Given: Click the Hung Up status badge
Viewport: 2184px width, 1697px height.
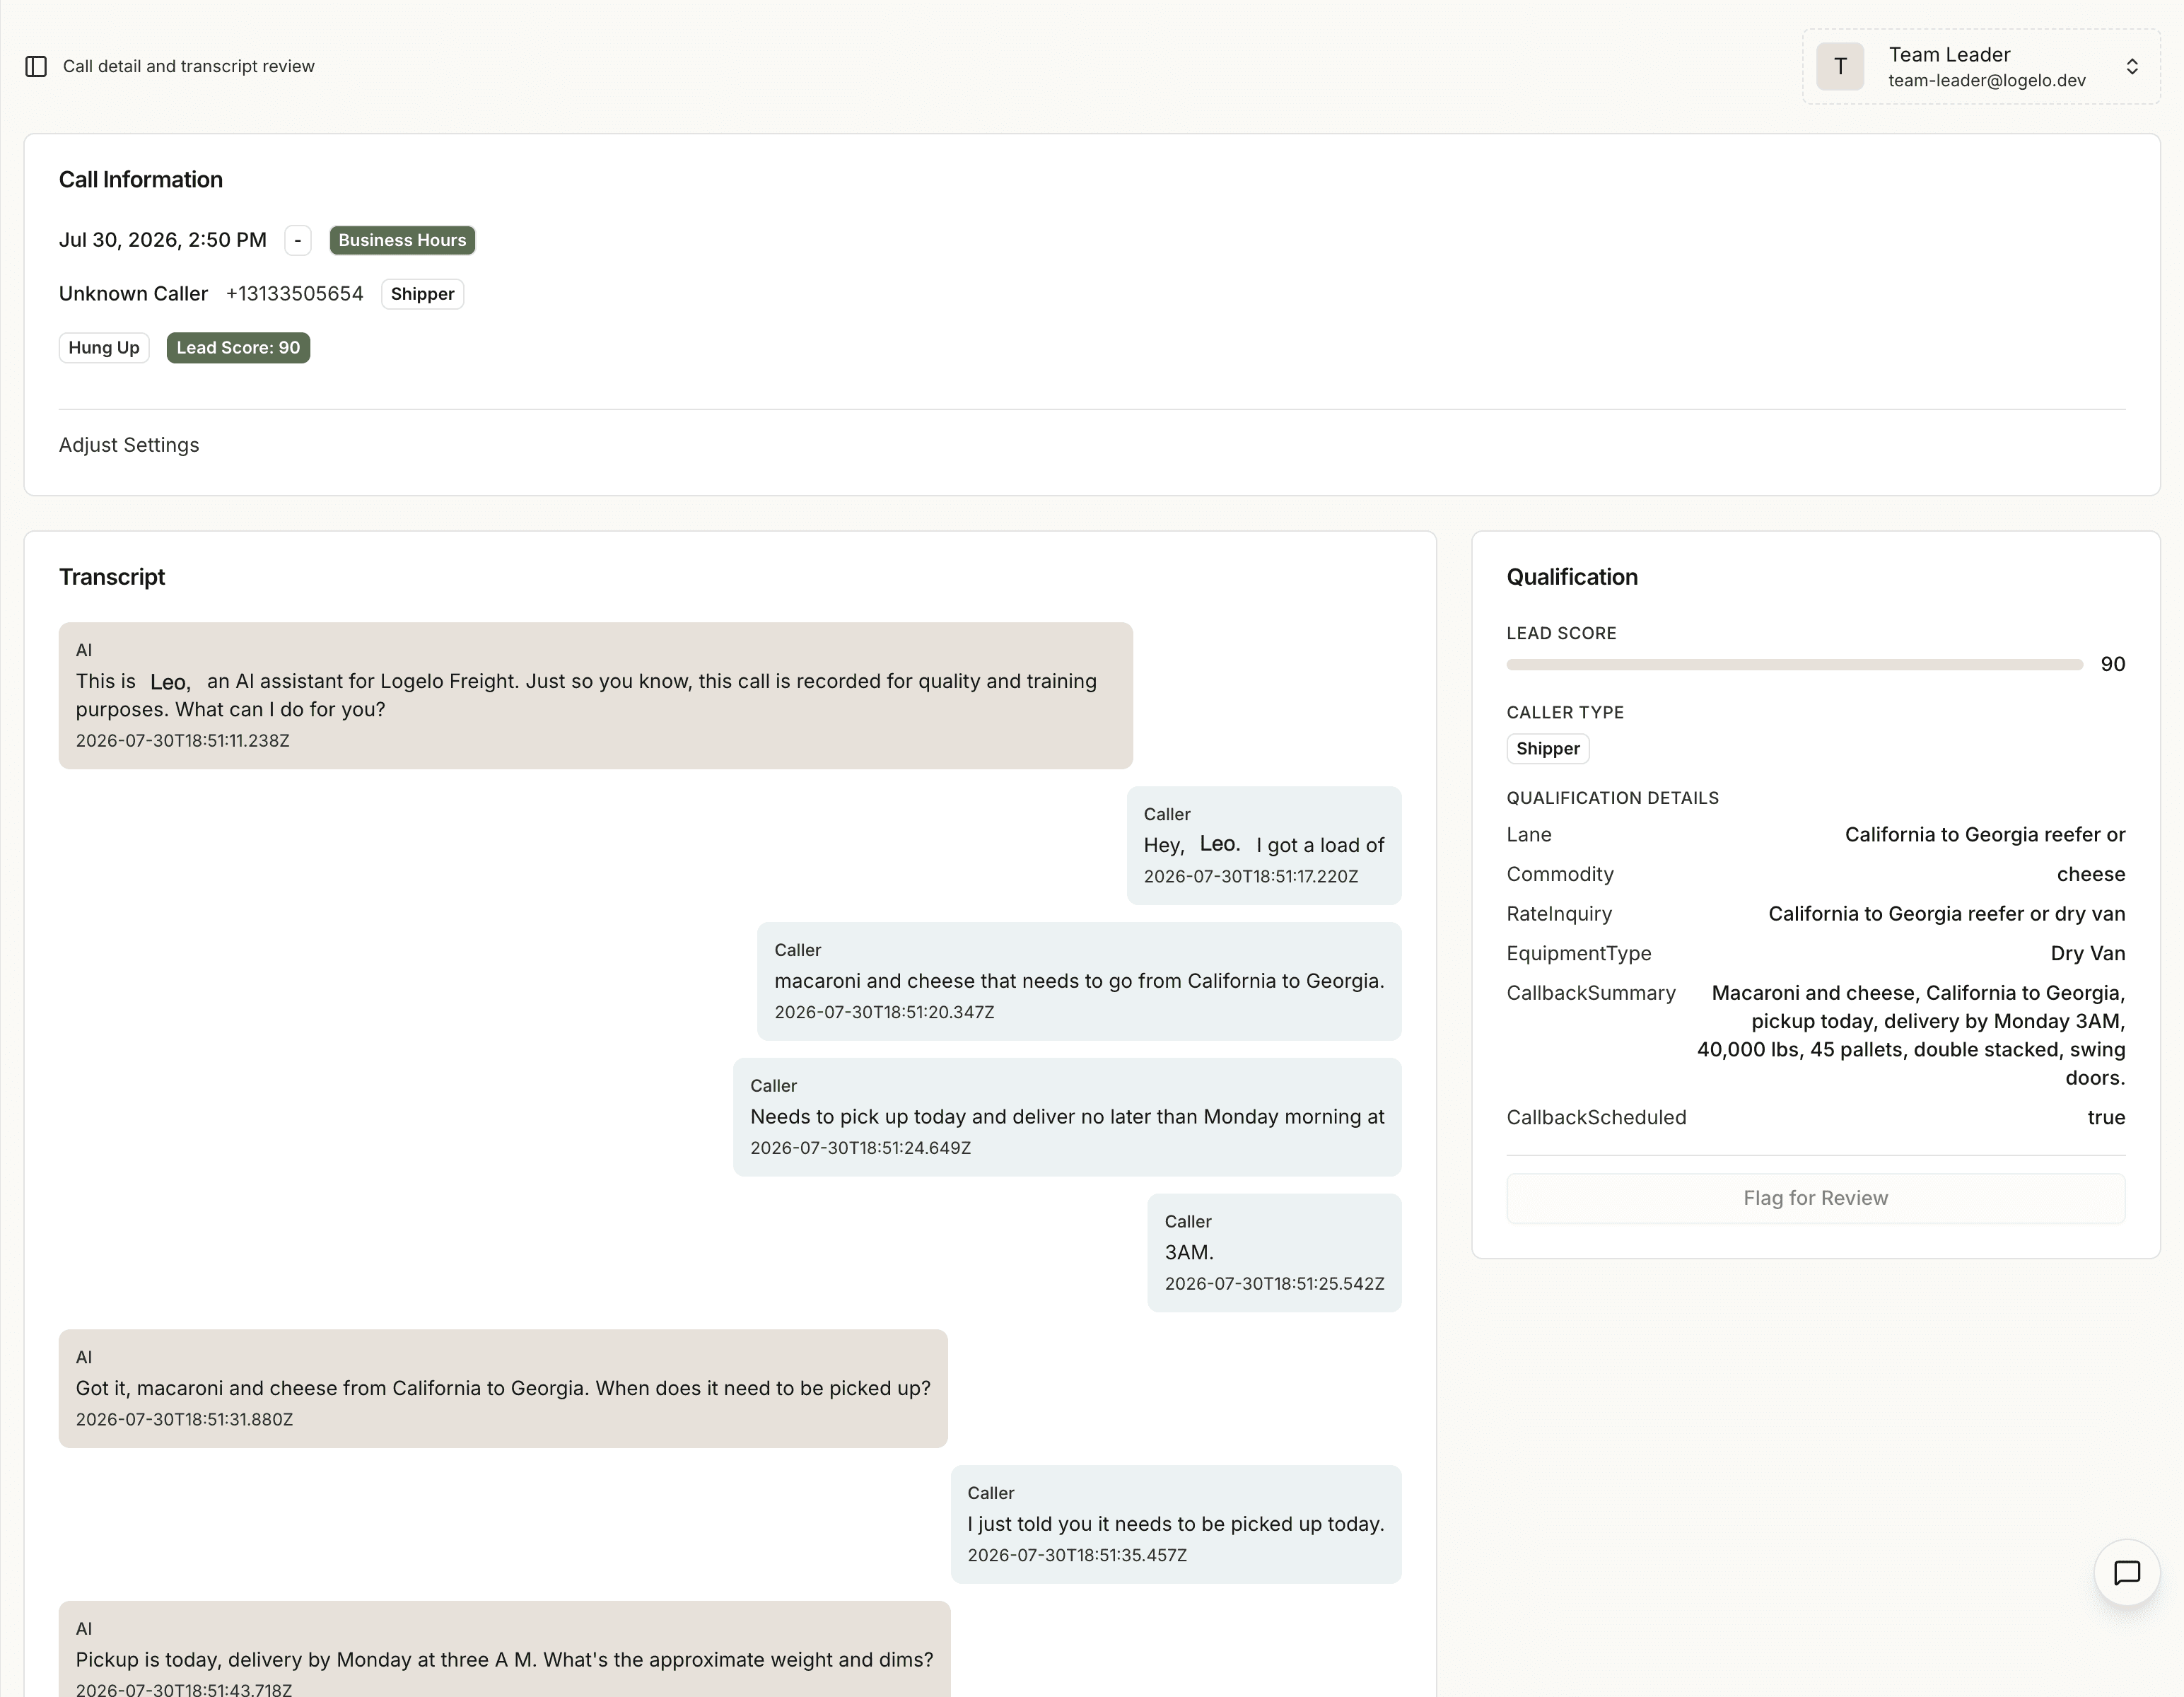Looking at the screenshot, I should (104, 348).
